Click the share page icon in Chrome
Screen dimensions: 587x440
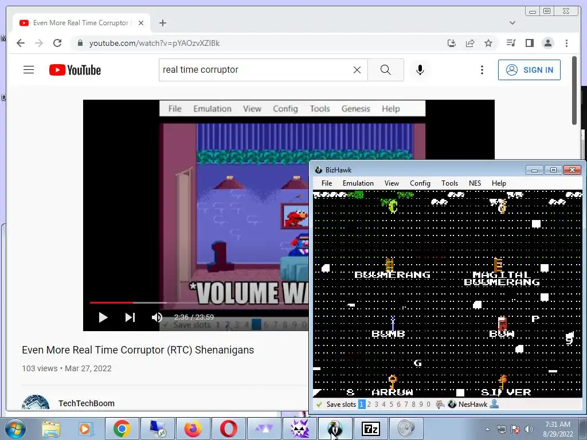click(470, 43)
